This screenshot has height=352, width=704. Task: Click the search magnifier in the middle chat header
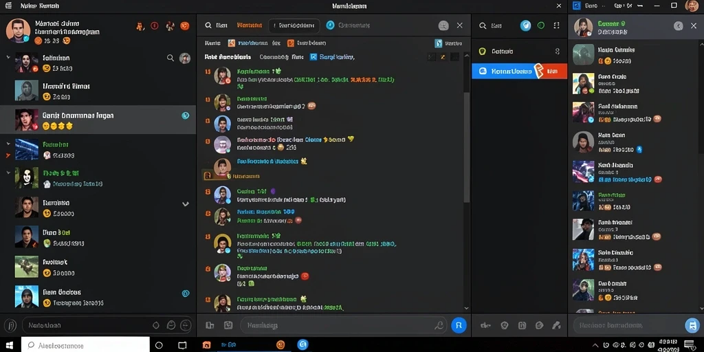(208, 25)
